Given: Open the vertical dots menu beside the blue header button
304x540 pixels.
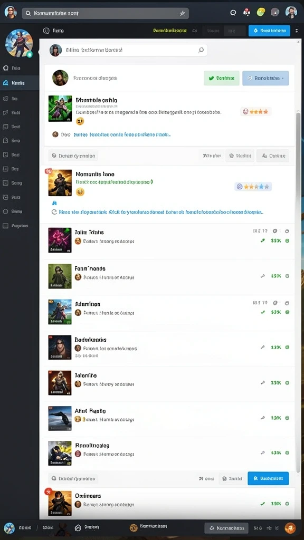Looking at the screenshot, I should click(x=297, y=31).
